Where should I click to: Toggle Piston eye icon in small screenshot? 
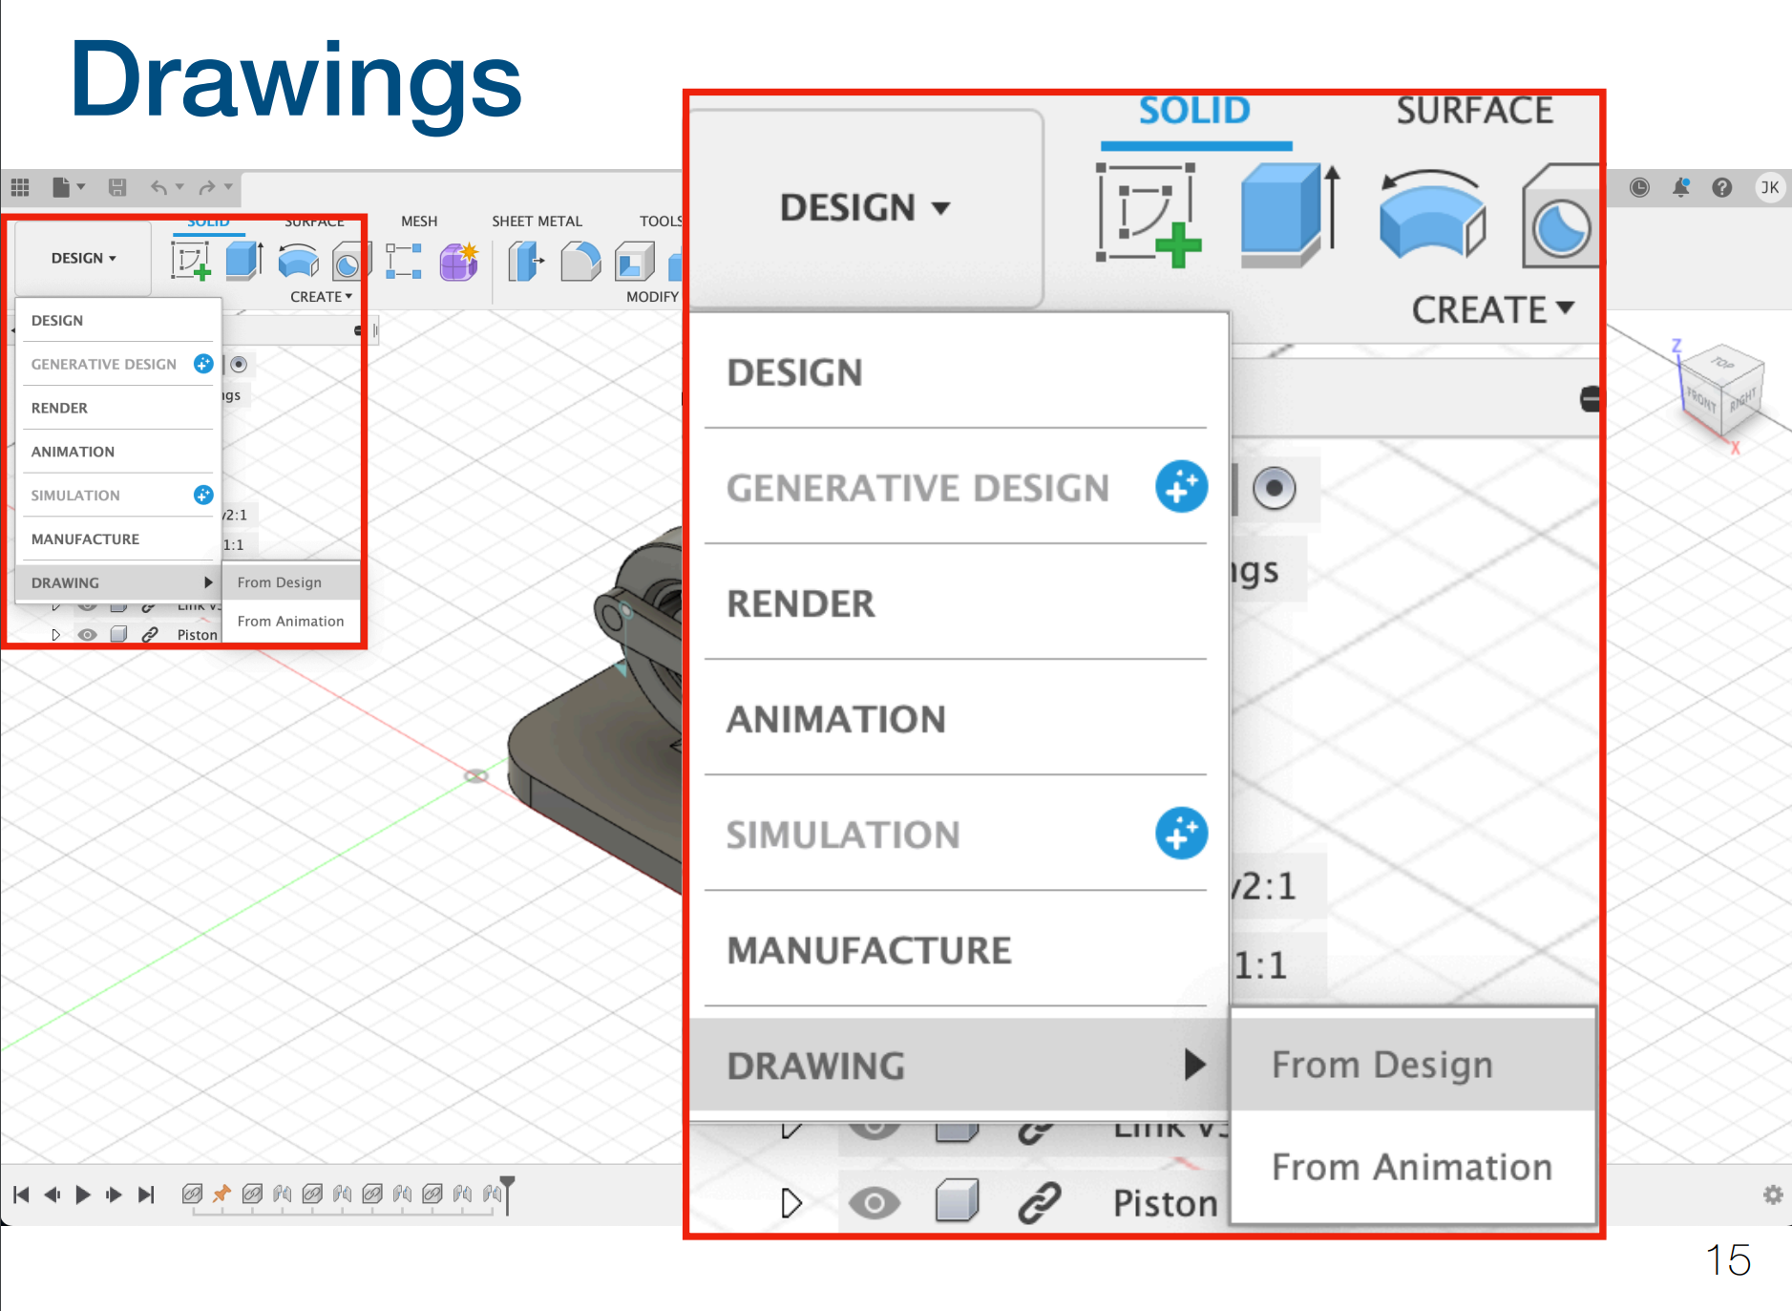pyautogui.click(x=88, y=635)
